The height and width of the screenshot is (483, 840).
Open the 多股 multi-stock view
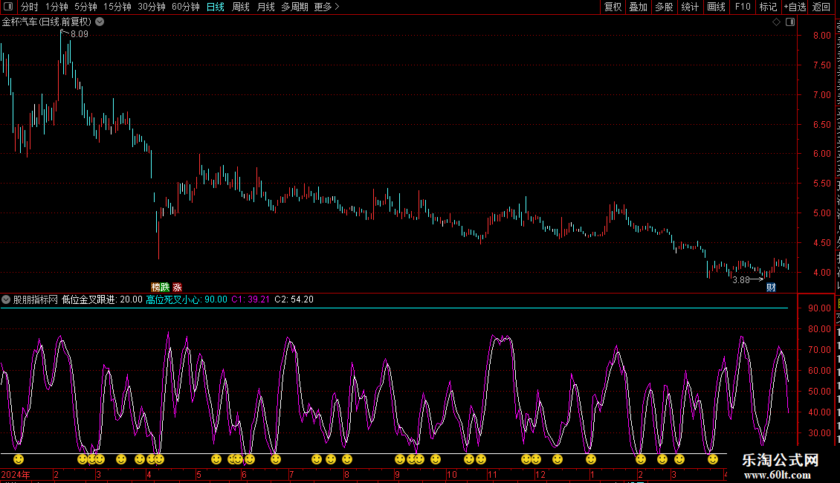click(664, 7)
